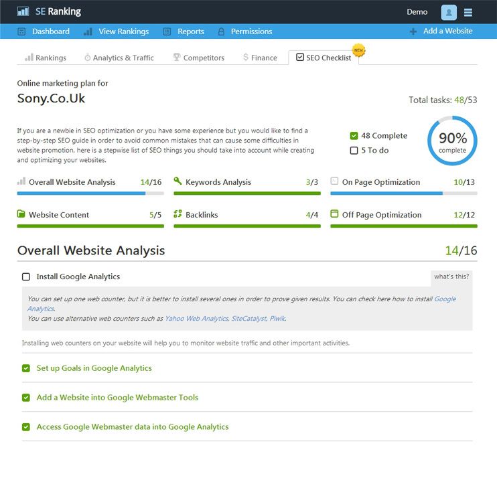Collapse the what's this? explanation
Viewport: 497px width, 478px height.
point(451,276)
